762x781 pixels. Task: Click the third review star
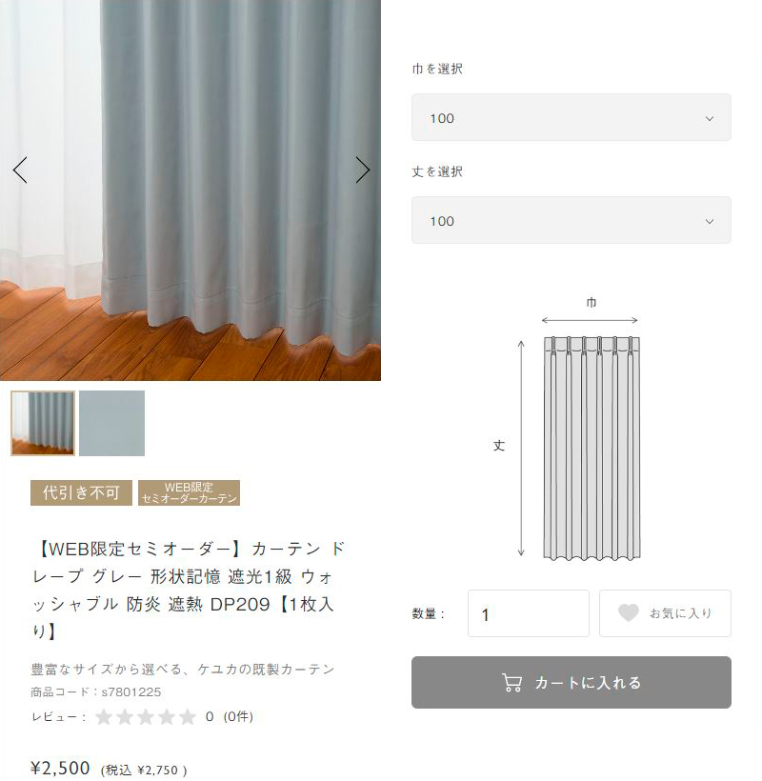pyautogui.click(x=146, y=717)
